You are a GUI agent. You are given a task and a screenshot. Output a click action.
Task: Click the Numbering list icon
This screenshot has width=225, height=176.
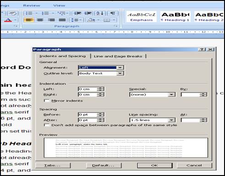point(45,13)
